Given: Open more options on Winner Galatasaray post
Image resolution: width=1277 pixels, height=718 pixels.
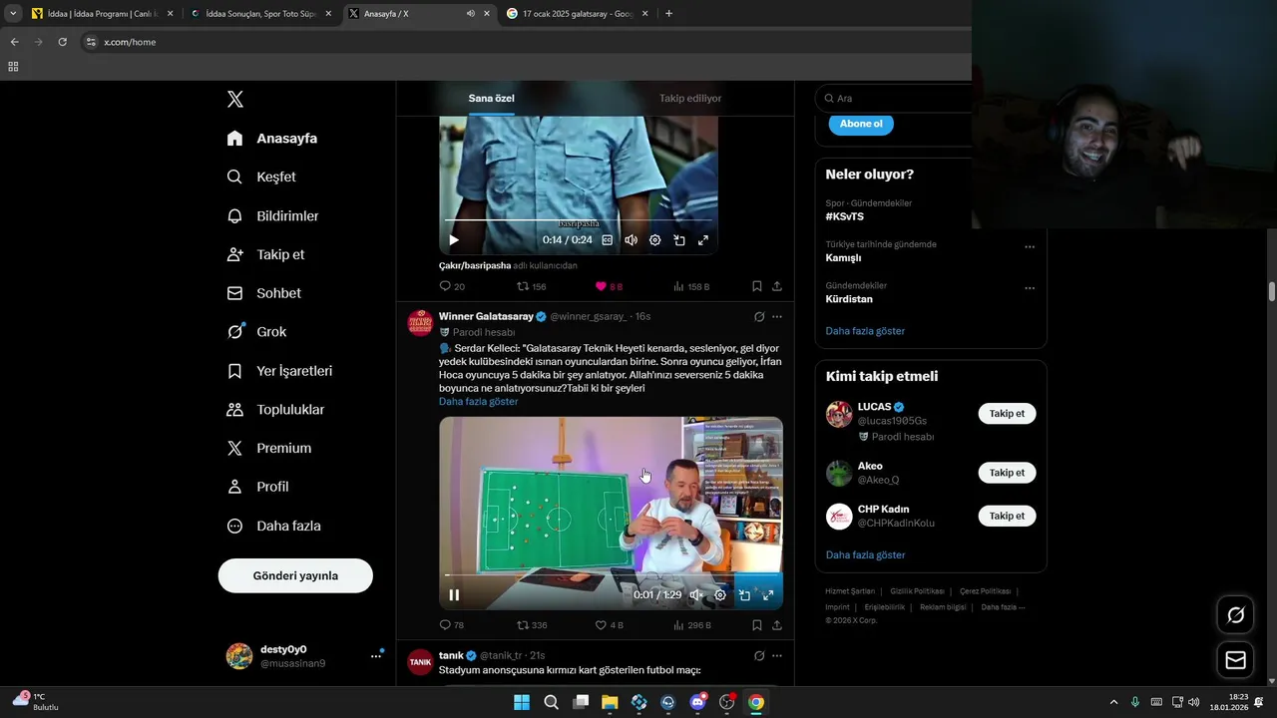Looking at the screenshot, I should click(x=777, y=317).
